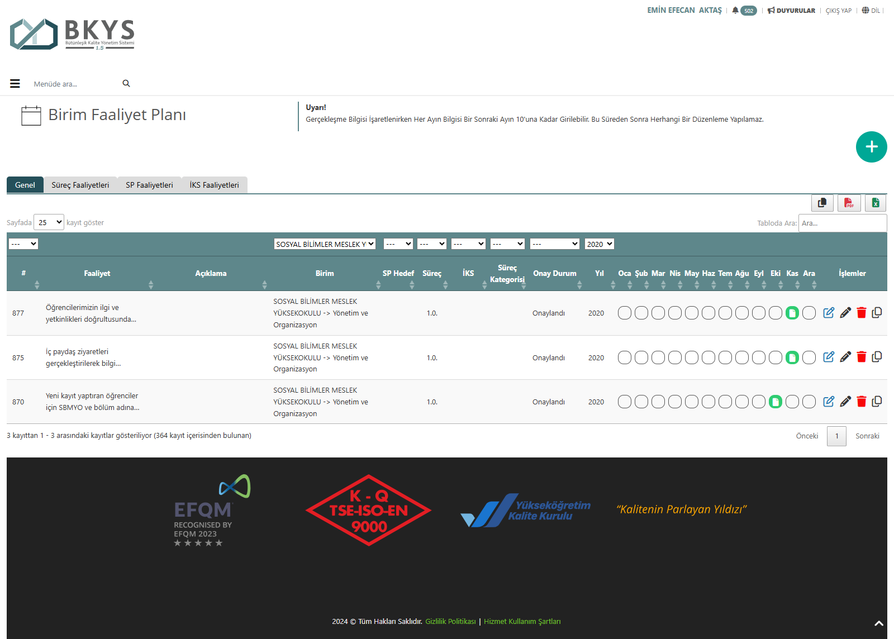Export table to PDF
The width and height of the screenshot is (894, 639).
849,203
